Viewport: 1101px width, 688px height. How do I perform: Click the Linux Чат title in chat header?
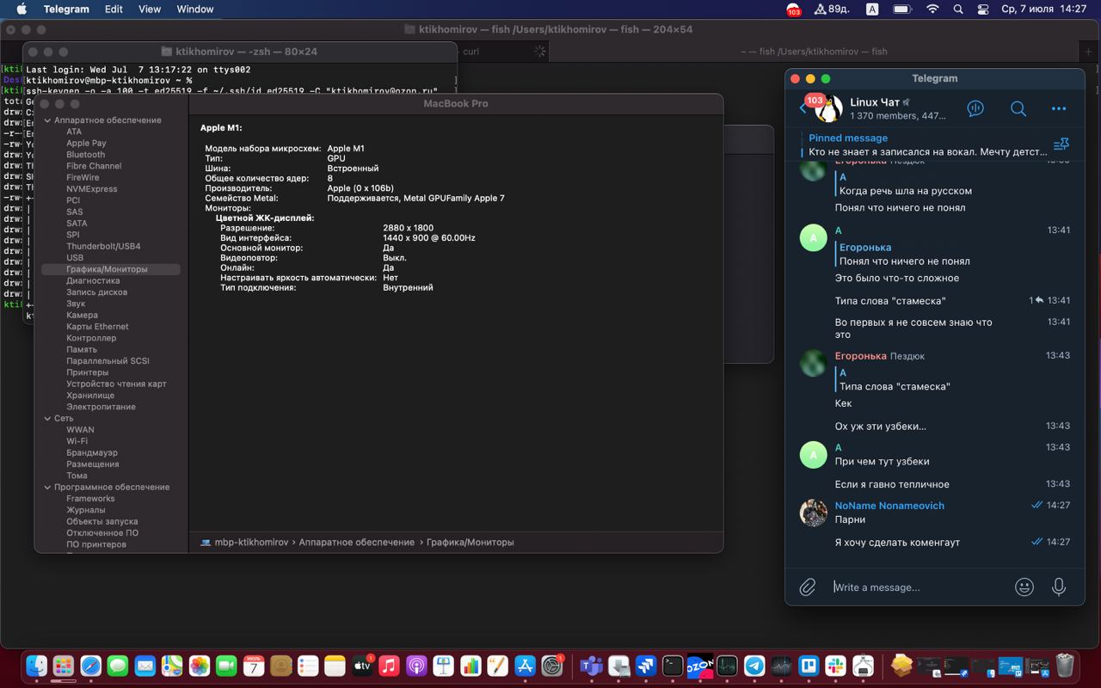coord(875,102)
